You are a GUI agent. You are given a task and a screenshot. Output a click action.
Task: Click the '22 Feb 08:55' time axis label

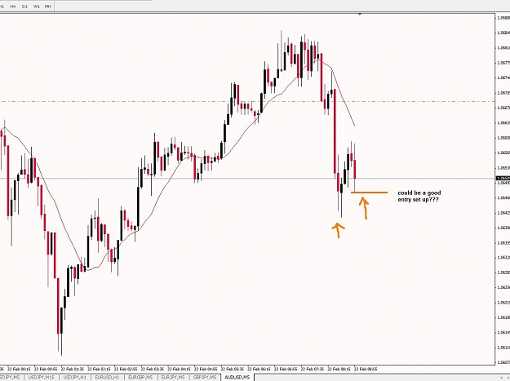pyautogui.click(x=366, y=370)
